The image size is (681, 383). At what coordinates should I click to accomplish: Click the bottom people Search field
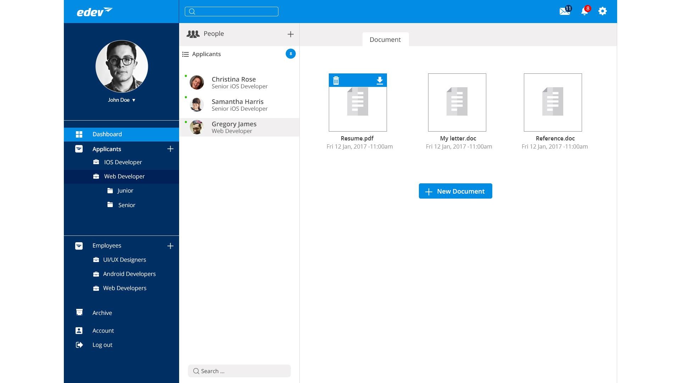(239, 371)
